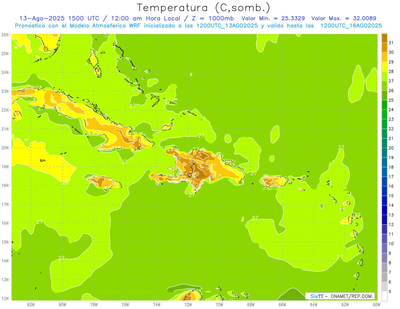Click the longitude label "80W"

(62, 305)
